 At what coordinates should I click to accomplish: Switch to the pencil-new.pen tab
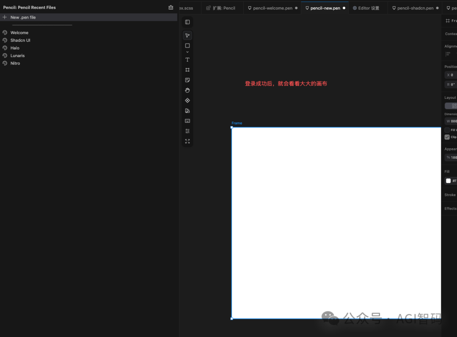coord(325,8)
